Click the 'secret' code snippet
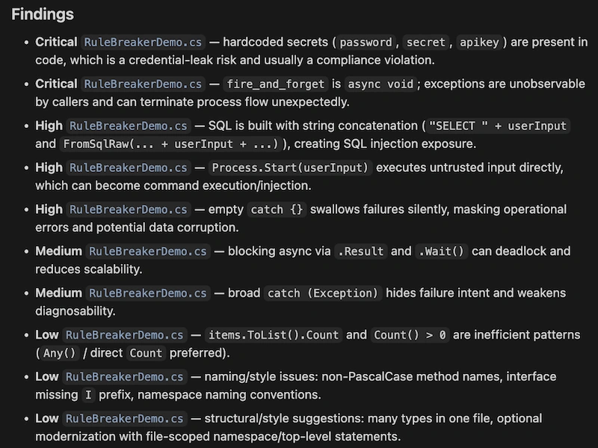This screenshot has width=598, height=448. tap(426, 42)
